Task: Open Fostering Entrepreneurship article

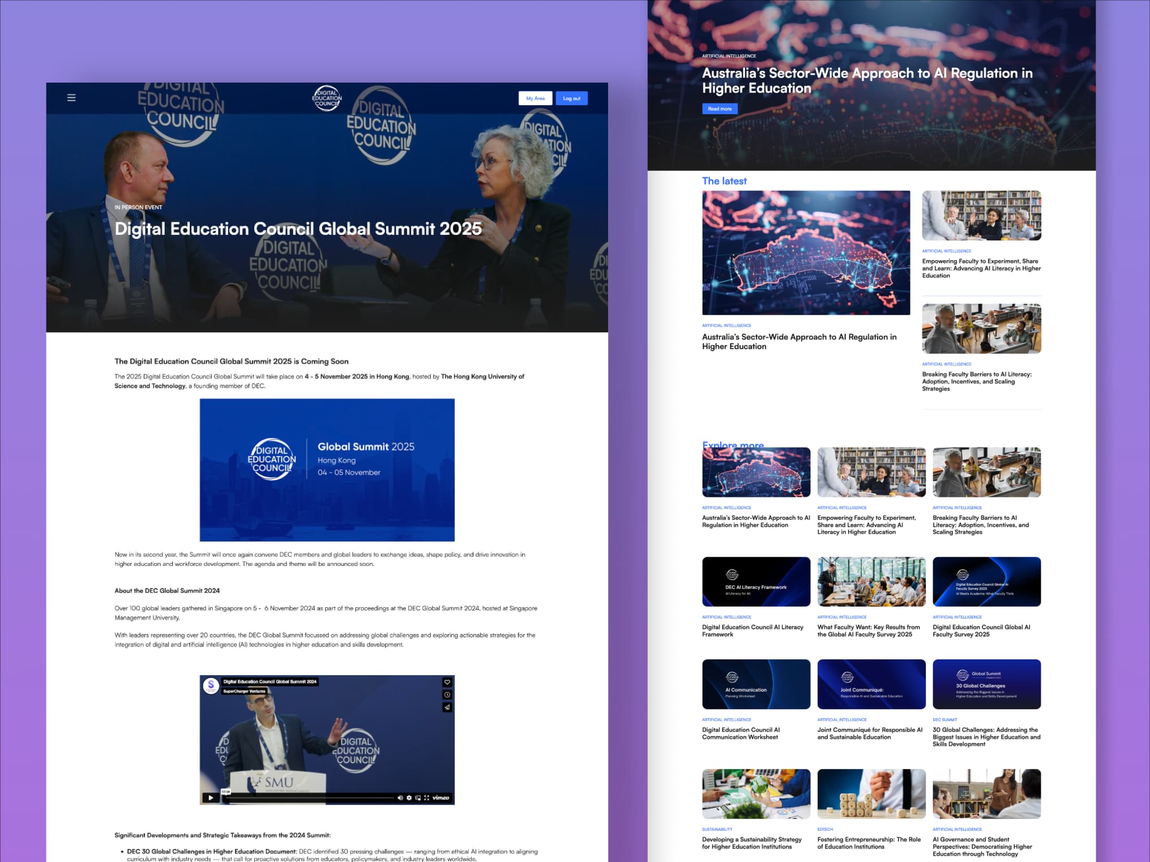Action: [x=869, y=843]
